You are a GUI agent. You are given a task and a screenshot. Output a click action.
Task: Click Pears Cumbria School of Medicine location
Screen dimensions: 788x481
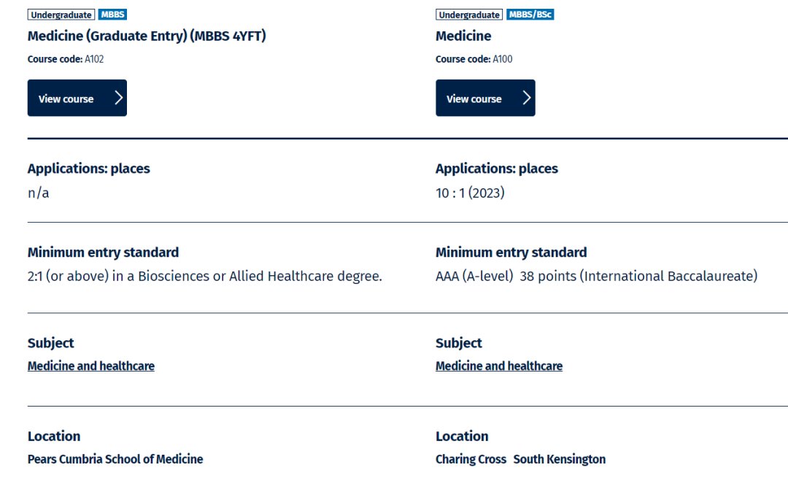[115, 459]
